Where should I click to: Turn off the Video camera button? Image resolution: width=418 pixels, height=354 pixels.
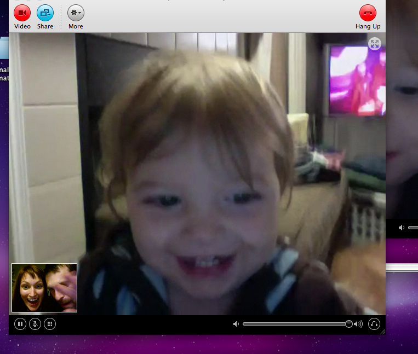pos(22,13)
